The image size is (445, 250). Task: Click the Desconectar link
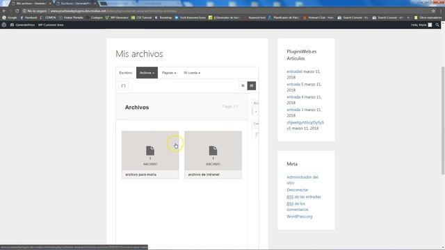click(298, 190)
